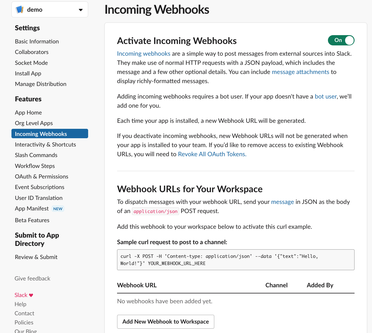Open the Incoming webhooks documentation link

(x=144, y=54)
